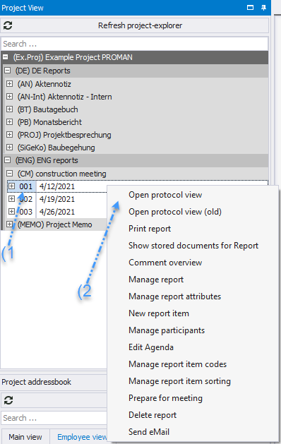Select New report item
The width and height of the screenshot is (281, 444).
pos(159,313)
